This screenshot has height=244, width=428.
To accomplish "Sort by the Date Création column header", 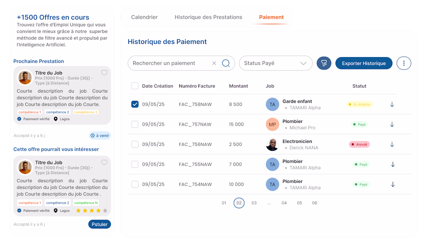I will pos(158,86).
